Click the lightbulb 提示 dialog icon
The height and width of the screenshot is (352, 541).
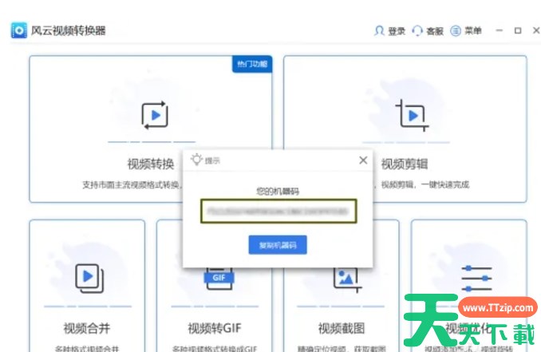click(196, 160)
